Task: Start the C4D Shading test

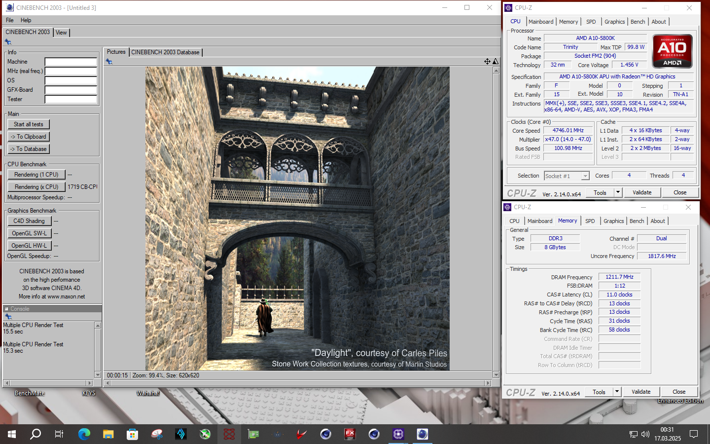Action: [29, 221]
